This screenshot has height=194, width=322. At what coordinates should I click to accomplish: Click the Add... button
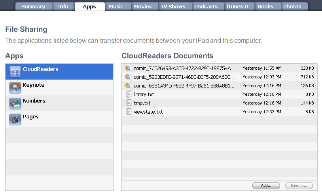[266, 186]
